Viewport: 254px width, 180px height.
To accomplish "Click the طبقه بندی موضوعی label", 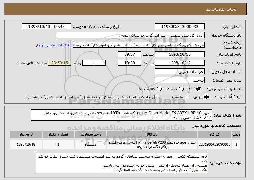I will [224, 89].
